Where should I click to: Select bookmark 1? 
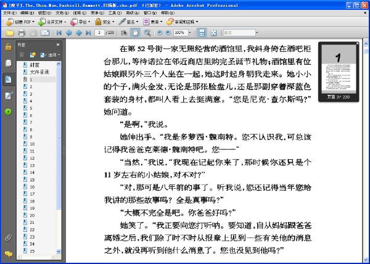(x=31, y=80)
